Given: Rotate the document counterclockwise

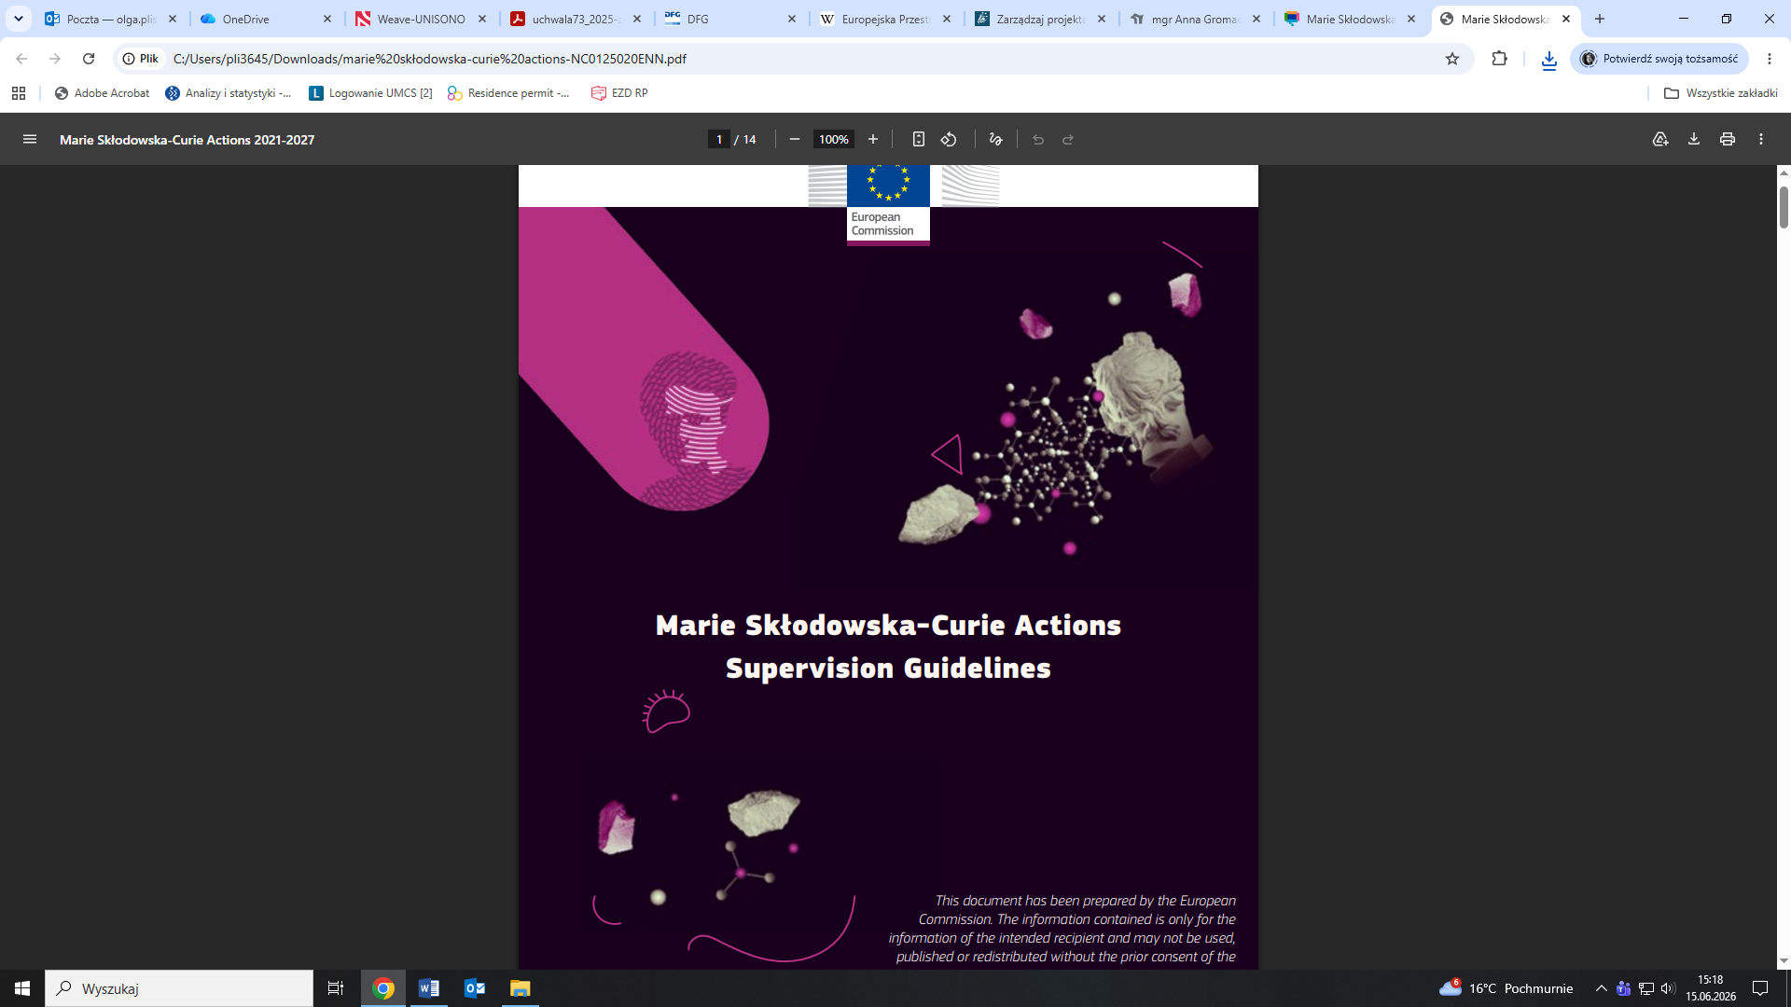Looking at the screenshot, I should tap(949, 140).
